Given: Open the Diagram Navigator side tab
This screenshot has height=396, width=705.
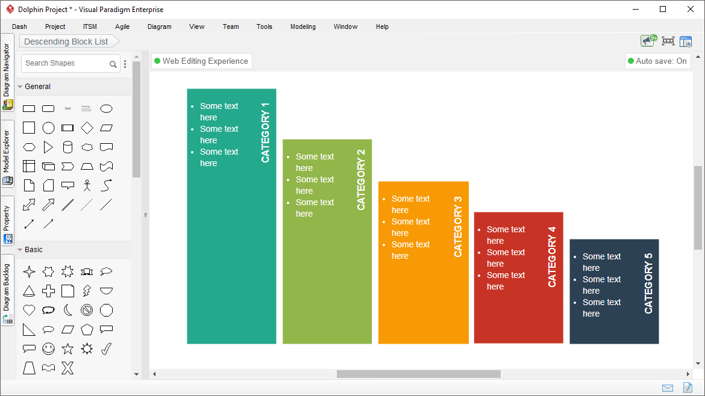Looking at the screenshot, I should click(7, 73).
